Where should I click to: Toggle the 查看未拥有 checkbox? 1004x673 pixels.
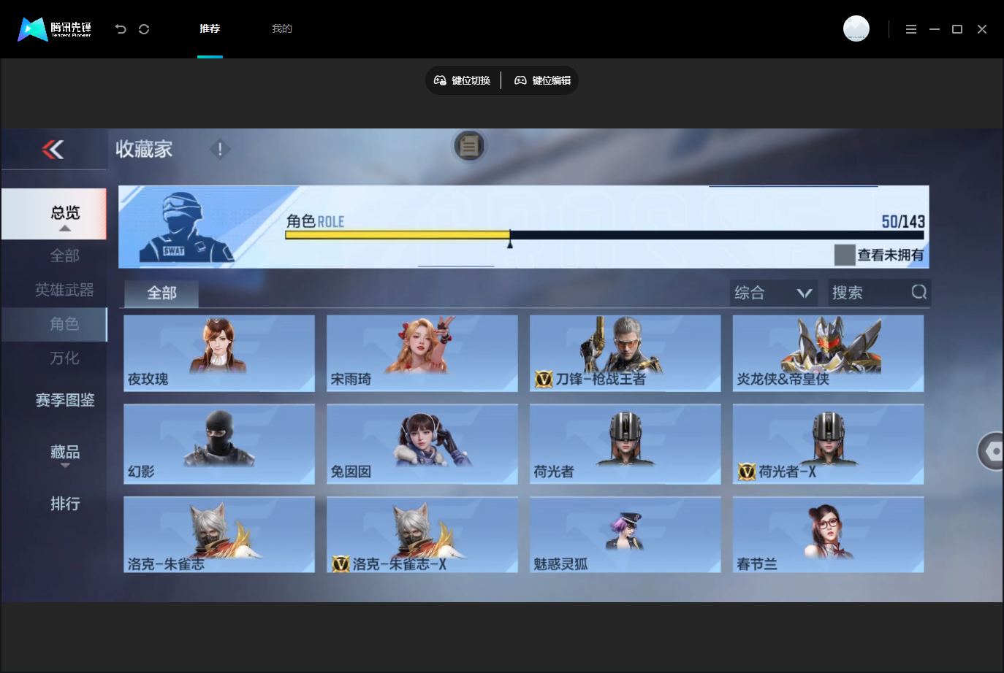(845, 255)
